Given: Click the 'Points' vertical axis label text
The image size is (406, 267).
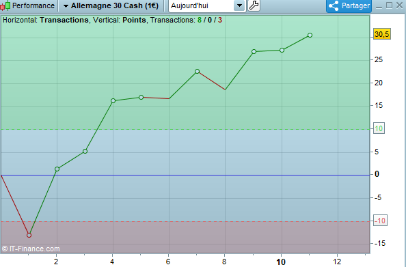Looking at the screenshot, I should [134, 20].
